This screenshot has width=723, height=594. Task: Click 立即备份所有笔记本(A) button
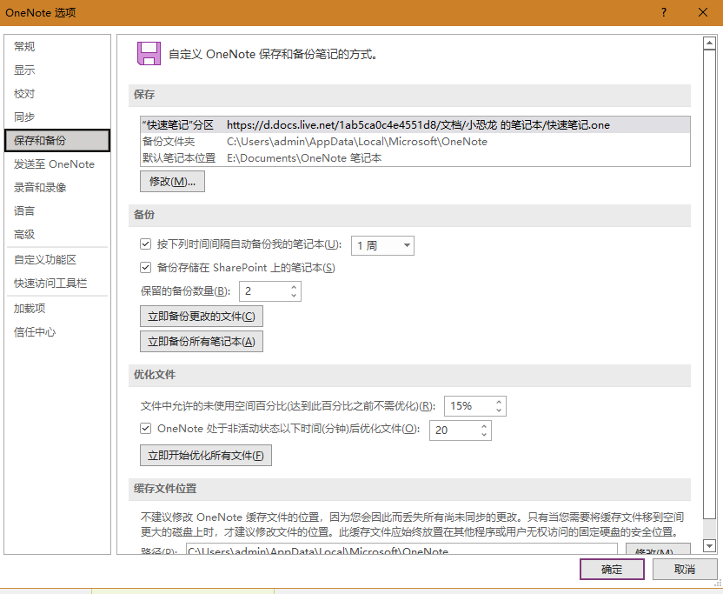point(202,342)
